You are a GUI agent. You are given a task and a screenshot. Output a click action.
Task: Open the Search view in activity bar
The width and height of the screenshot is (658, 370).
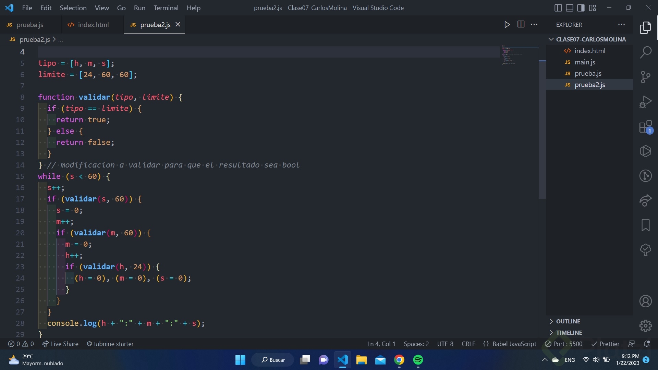click(645, 52)
